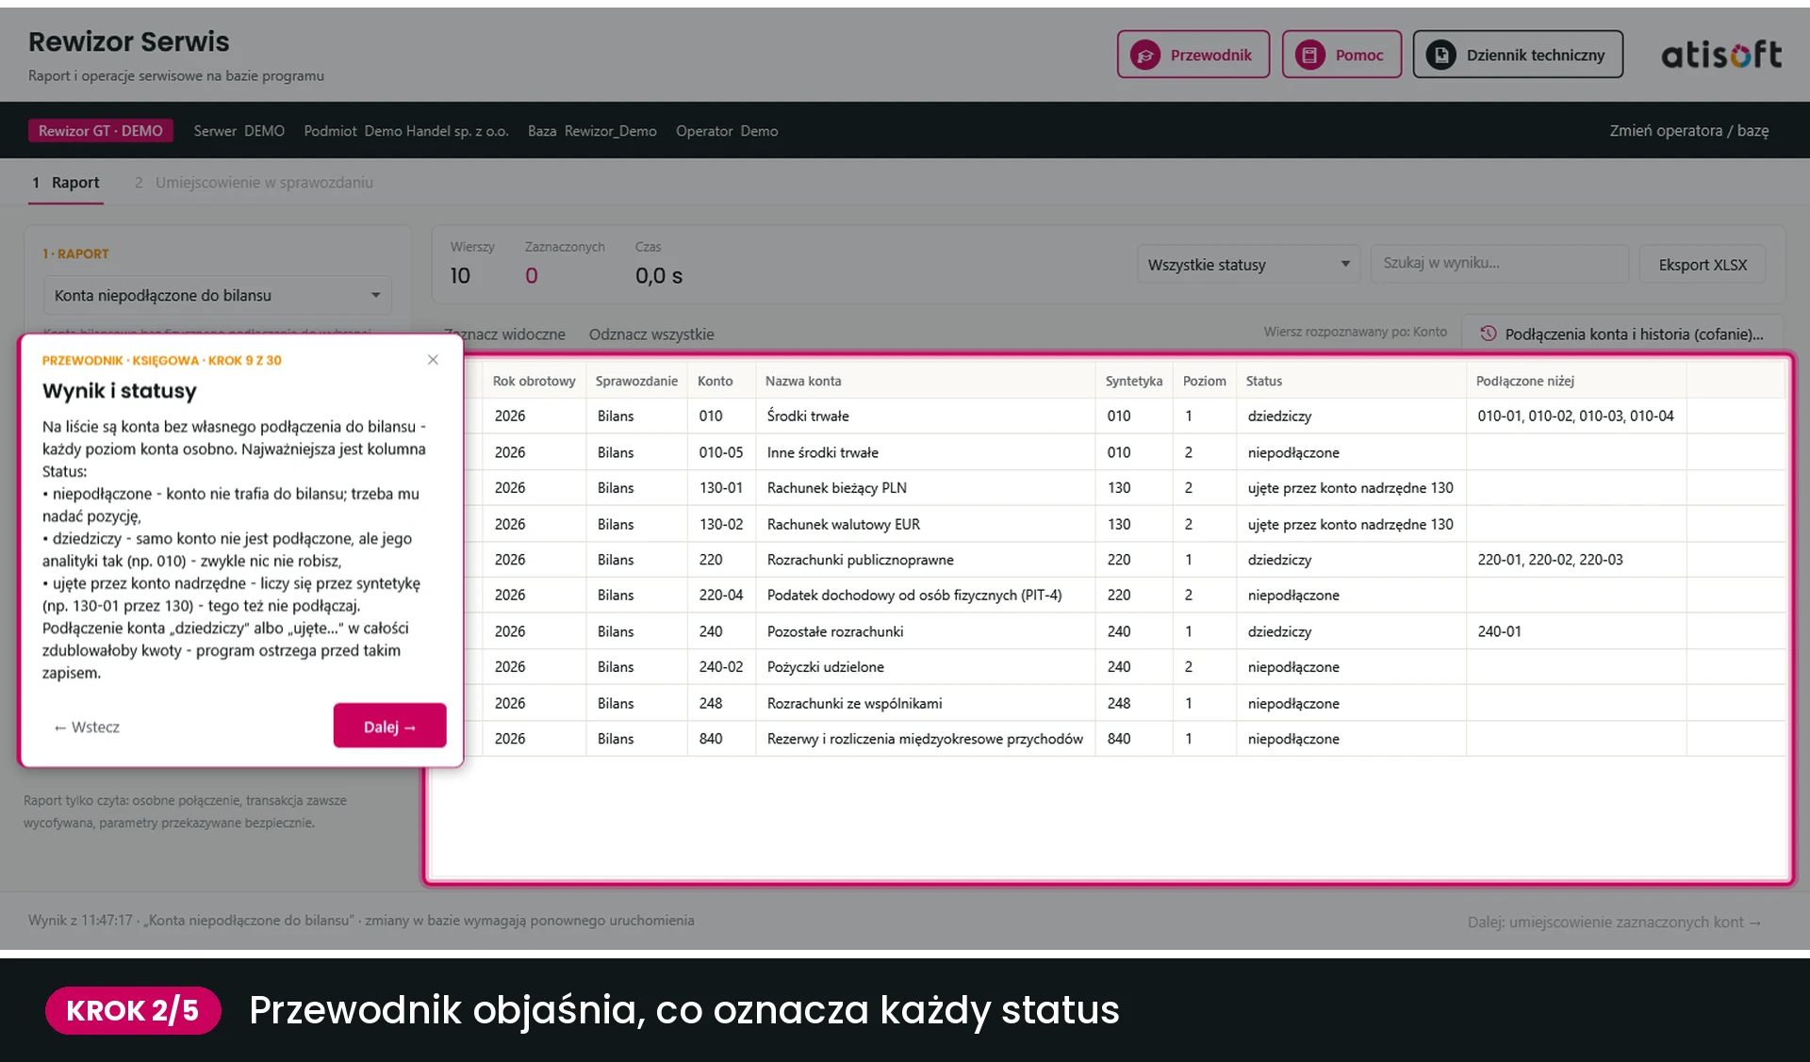Click the atisoft logo
1810x1062 pixels.
(1721, 55)
